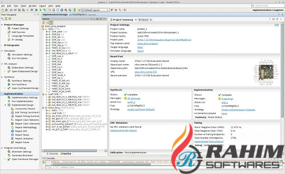Click the Run Implementation arrow icon
Image resolution: width=285 pixels, height=174 pixels.
tap(9, 101)
